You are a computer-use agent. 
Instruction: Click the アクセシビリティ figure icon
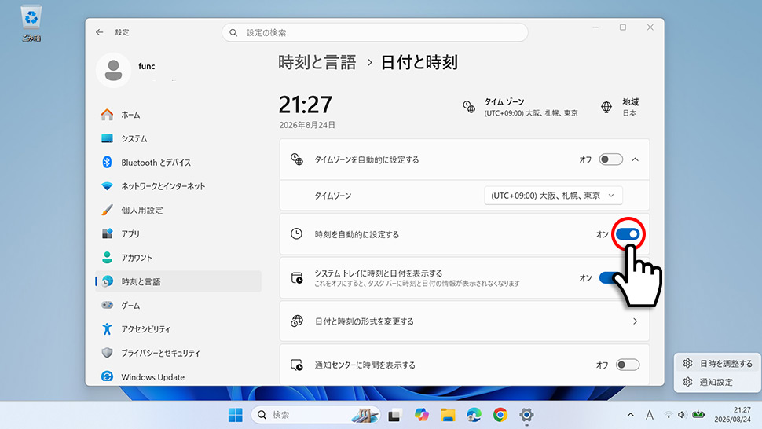tap(107, 329)
